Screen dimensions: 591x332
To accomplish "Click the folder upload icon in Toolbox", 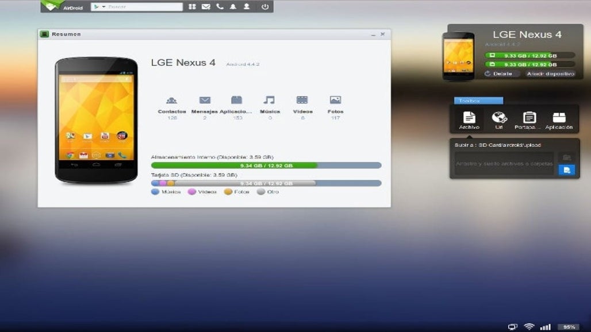I will click(x=566, y=157).
